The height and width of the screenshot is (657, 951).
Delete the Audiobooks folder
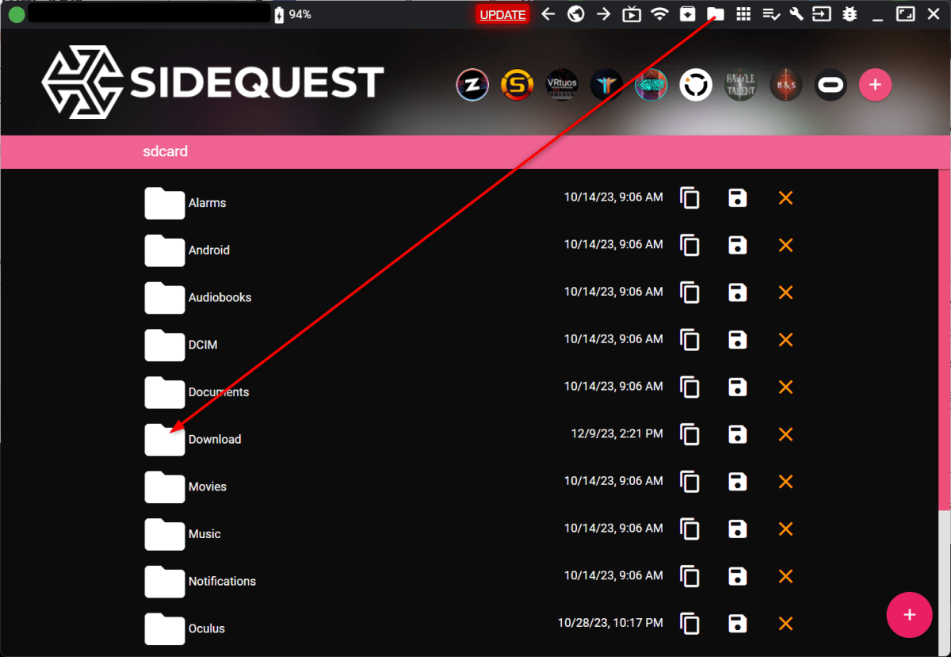point(785,293)
